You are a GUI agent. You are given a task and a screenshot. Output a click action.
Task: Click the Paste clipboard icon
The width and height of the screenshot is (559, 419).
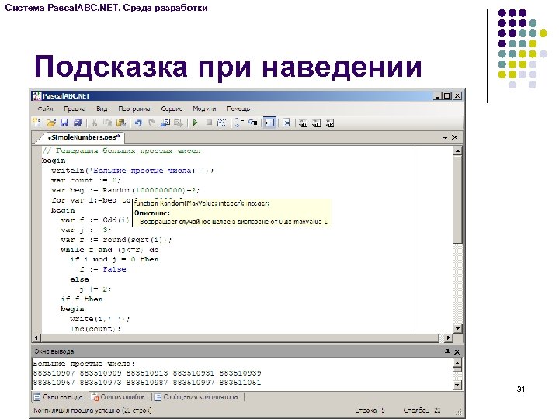coord(121,123)
